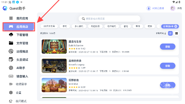Toggle 夜间模式 night mode

18,101
